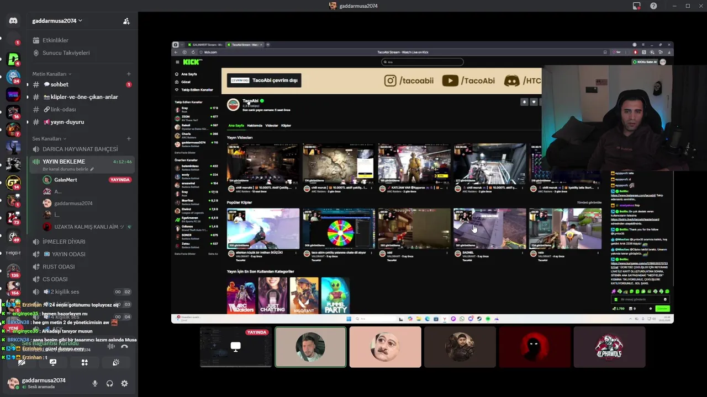Add a channel to Metin Kanalları
Viewport: 707px width, 397px height.
click(x=129, y=74)
